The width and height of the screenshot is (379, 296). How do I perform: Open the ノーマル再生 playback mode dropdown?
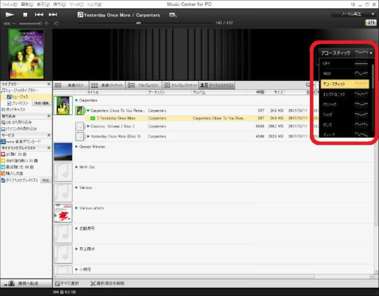point(354,14)
